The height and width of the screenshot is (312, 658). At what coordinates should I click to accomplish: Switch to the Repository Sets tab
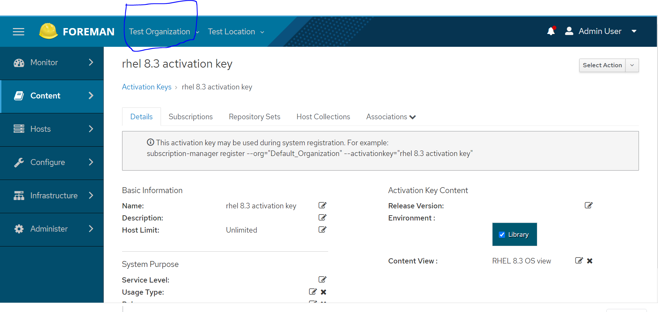pyautogui.click(x=255, y=117)
